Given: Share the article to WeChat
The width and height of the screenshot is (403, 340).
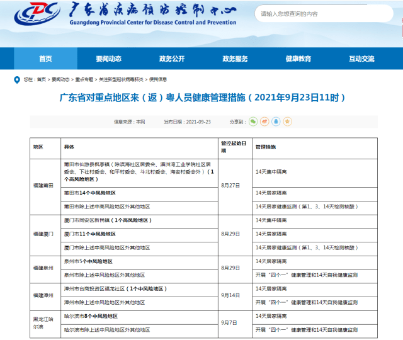Looking at the screenshot, I should tap(253, 122).
